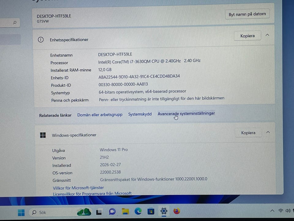Open Villkor för Microsoft-tjänster link
The height and width of the screenshot is (221, 294).
tap(78, 188)
